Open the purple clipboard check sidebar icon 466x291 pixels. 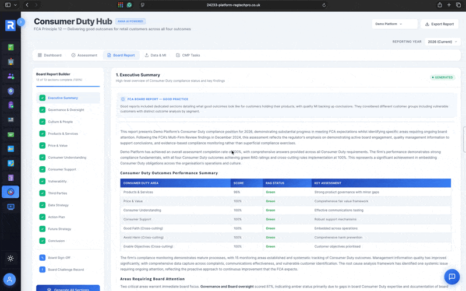coord(10,105)
